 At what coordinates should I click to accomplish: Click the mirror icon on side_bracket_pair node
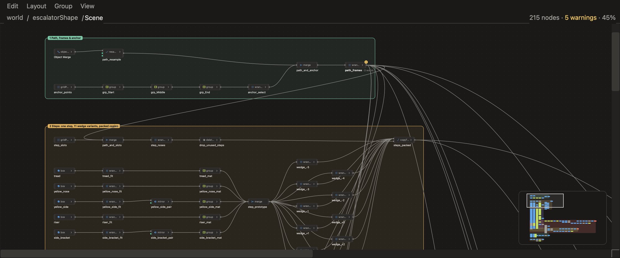click(x=156, y=233)
